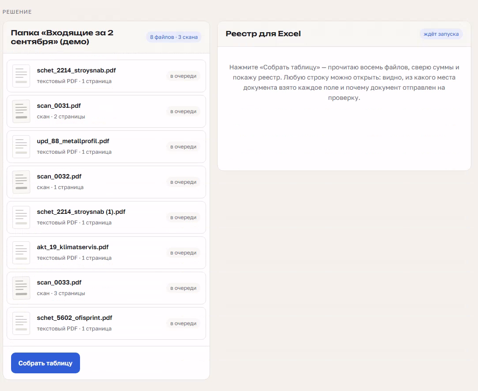This screenshot has height=391, width=478.
Task: Click the scan icon for scan_0031.pdf
Action: tap(21, 111)
